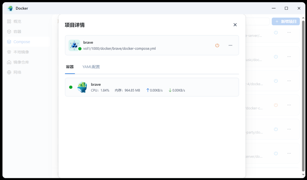Click the 容器 cube icon
This screenshot has width=307, height=180.
(9, 32)
